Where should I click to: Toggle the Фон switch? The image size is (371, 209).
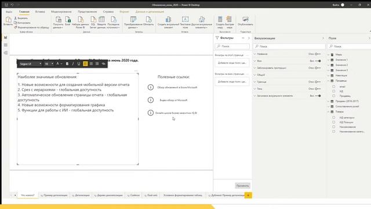pos(318,61)
